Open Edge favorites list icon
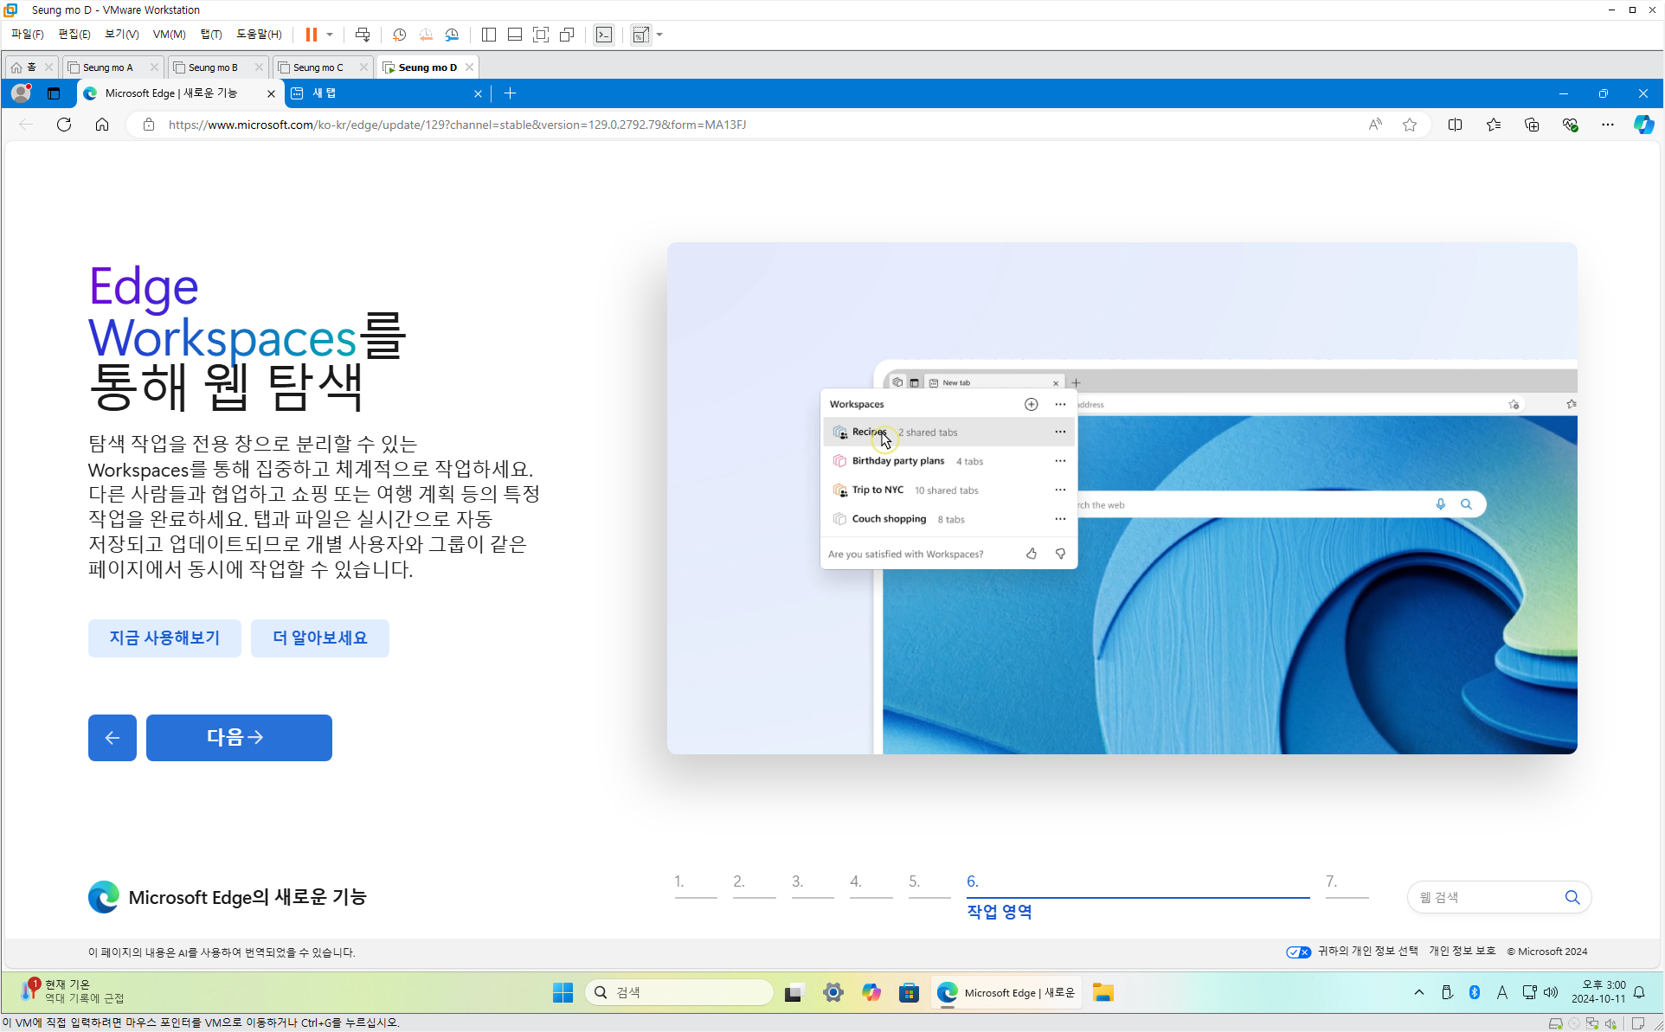 point(1494,125)
